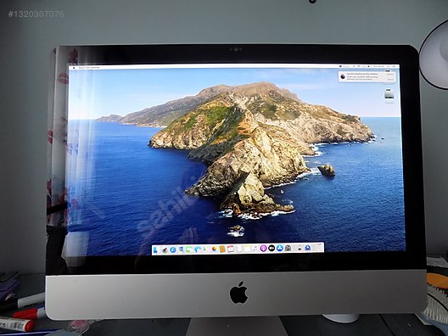Viewport: 448px width, 336px height.
Task: Open Photos colorful pinwheel icon in dock
Action: tap(215, 249)
